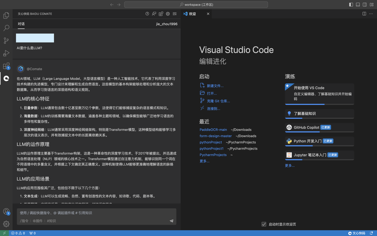The height and width of the screenshot is (236, 377).
Task: Open editor More Actions ellipsis
Action: pos(371,14)
